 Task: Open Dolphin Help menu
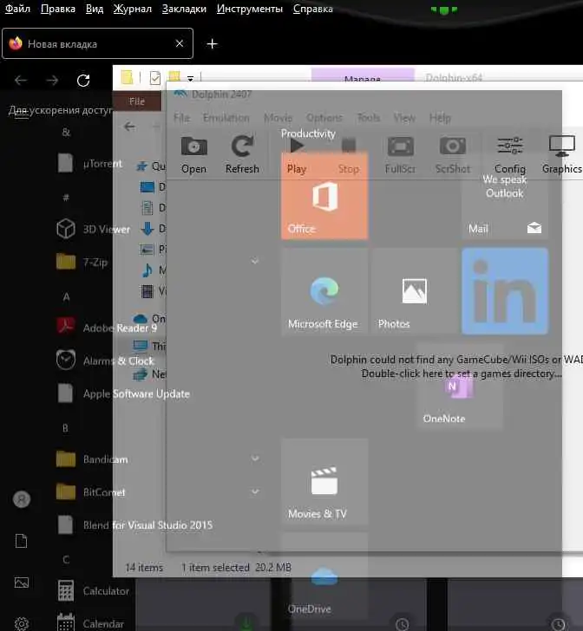pos(440,118)
